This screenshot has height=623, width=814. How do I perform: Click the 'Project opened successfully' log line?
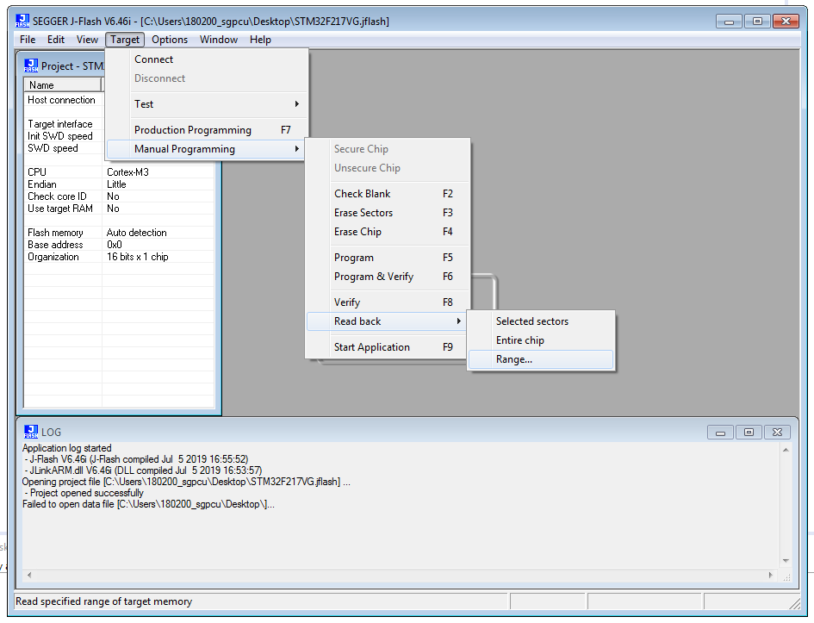[84, 493]
